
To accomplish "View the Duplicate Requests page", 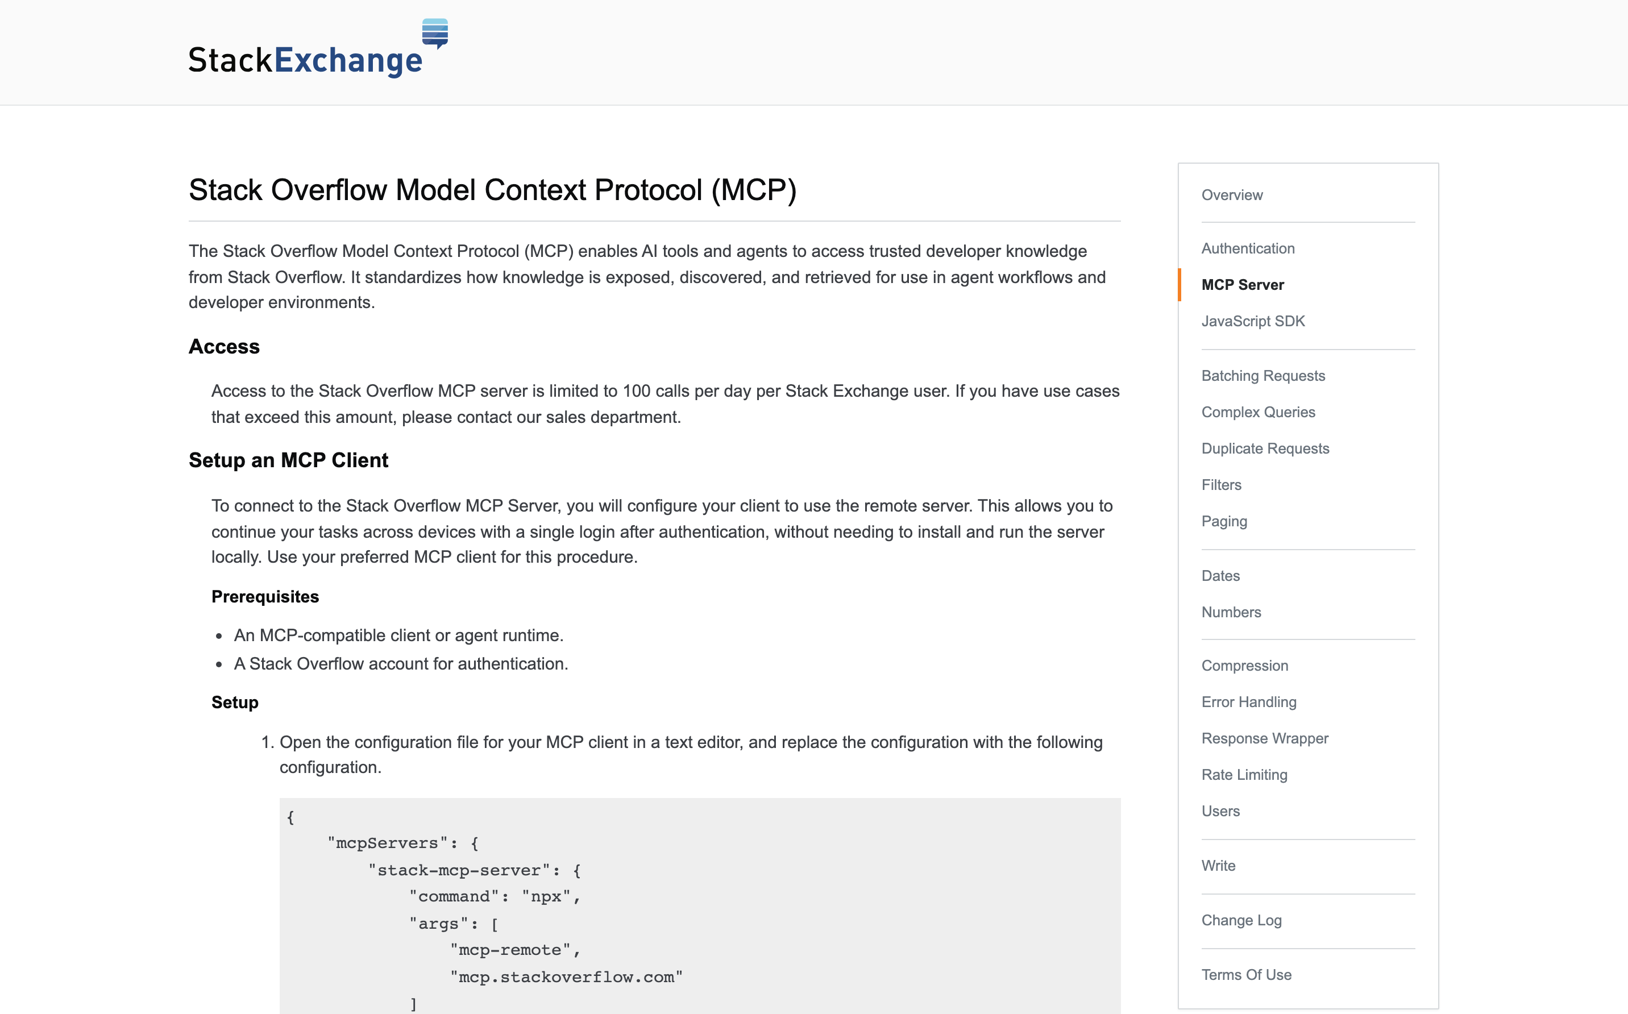I will coord(1265,448).
